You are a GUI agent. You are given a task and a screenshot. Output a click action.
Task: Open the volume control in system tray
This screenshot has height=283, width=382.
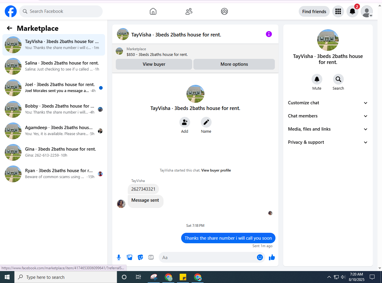(343, 277)
